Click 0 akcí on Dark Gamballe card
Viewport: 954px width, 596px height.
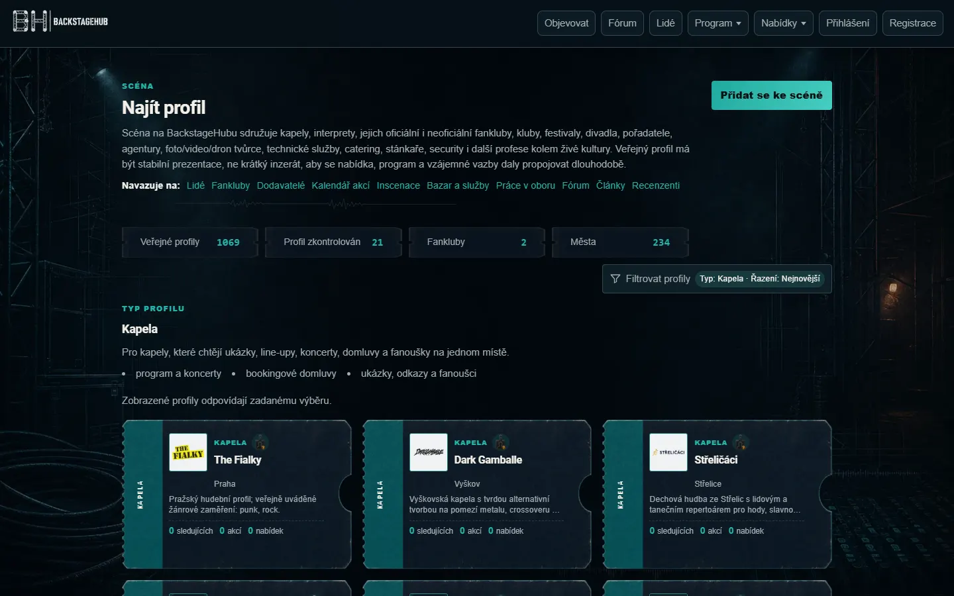(471, 531)
